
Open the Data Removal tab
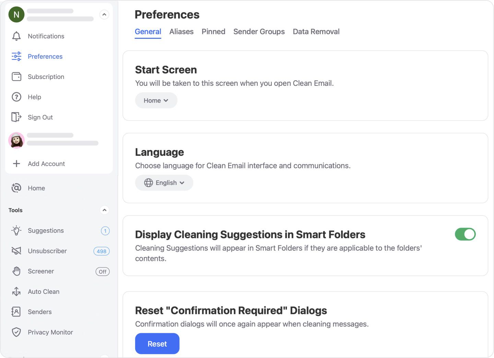tap(316, 32)
